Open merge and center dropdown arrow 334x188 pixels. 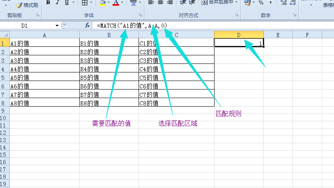point(236,2)
